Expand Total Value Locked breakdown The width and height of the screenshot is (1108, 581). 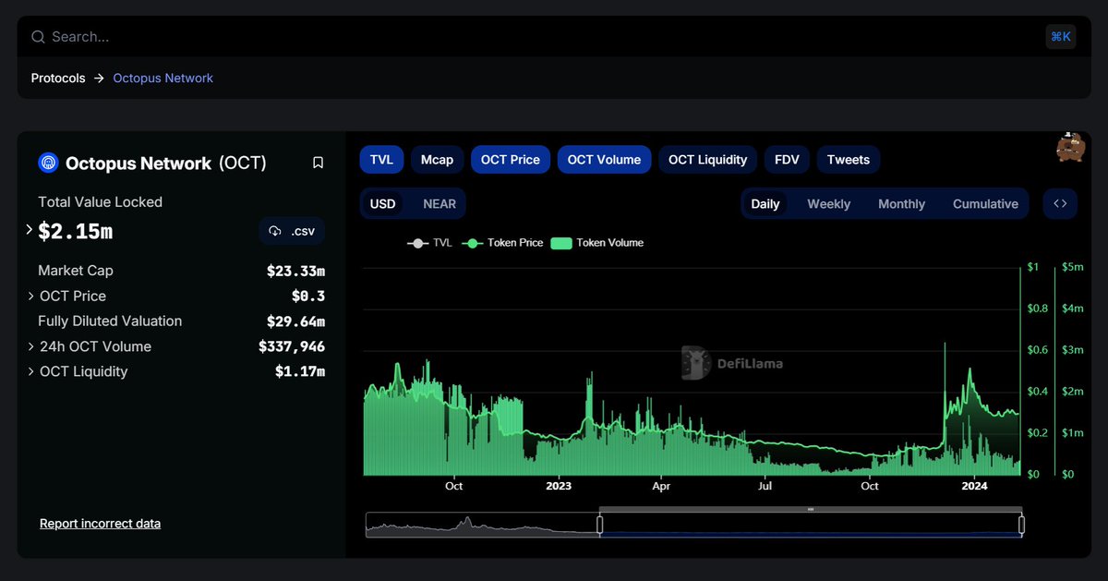[29, 229]
